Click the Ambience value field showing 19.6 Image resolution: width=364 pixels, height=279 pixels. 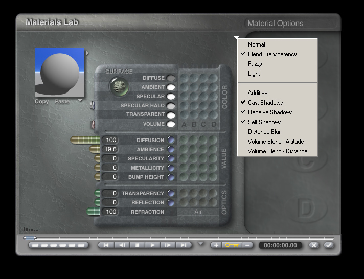pos(110,149)
